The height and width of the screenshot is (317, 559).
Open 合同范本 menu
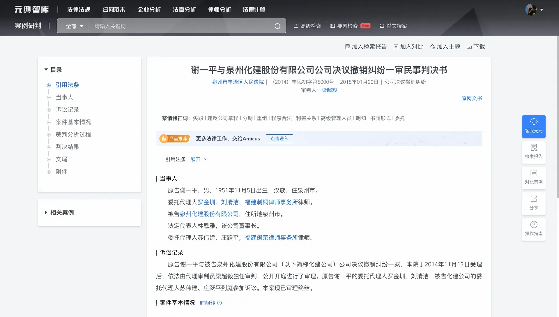coord(114,10)
